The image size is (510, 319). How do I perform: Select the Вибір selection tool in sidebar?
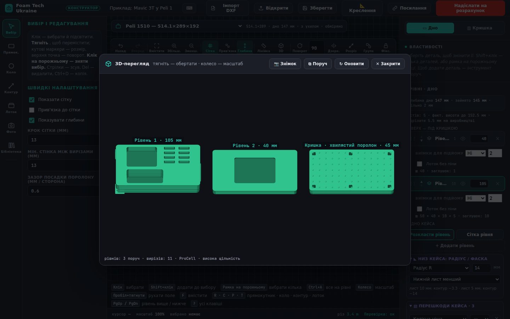pyautogui.click(x=11, y=28)
